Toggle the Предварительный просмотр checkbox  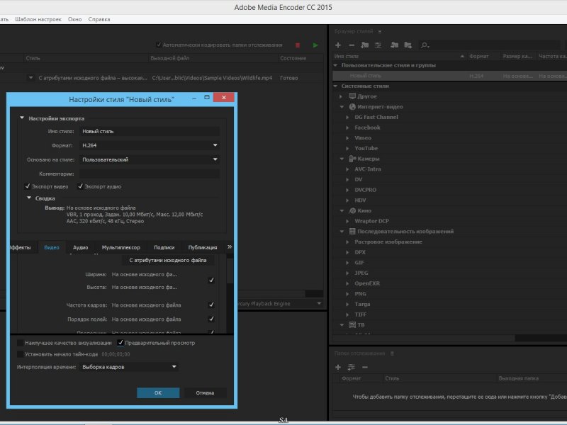(x=120, y=343)
